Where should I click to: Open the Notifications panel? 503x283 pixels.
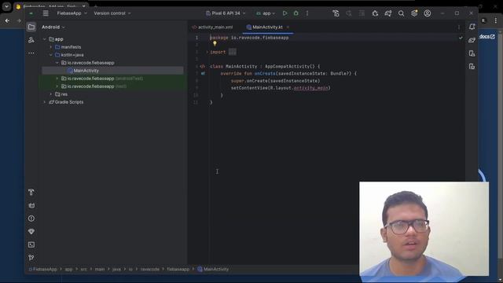tap(472, 27)
